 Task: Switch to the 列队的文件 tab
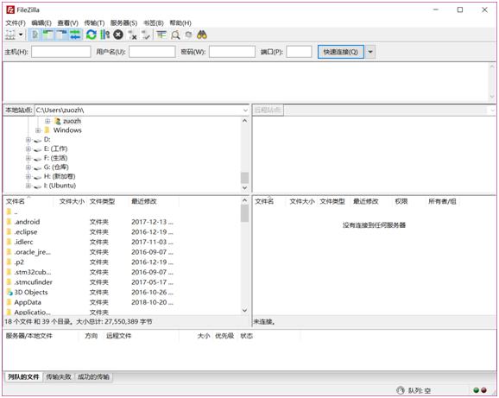point(23,377)
